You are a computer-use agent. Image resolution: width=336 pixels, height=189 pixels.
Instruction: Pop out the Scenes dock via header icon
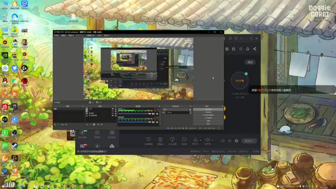coord(83,106)
